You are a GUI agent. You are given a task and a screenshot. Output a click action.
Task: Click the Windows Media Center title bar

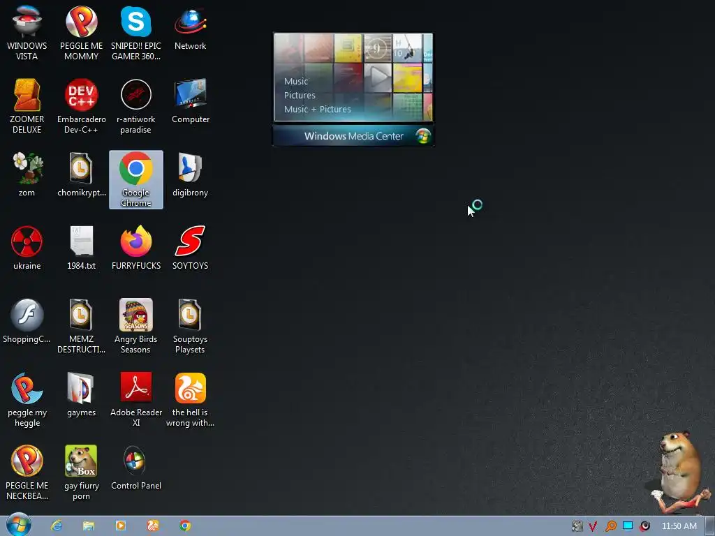[353, 136]
